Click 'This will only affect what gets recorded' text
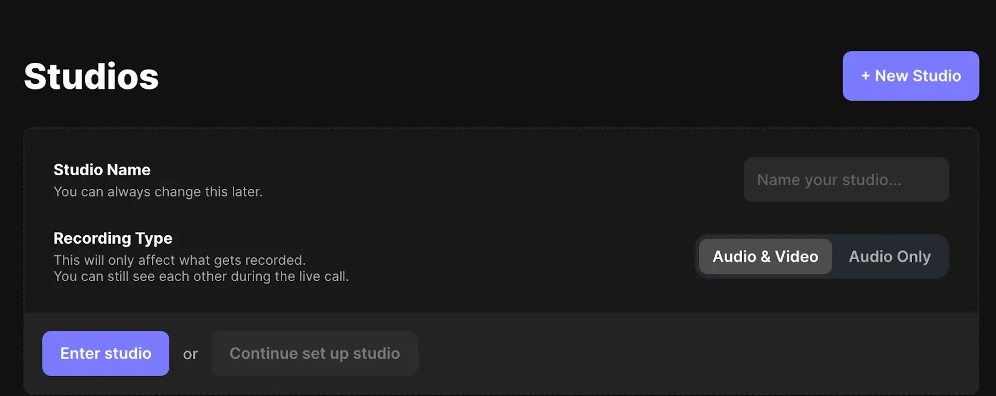This screenshot has width=996, height=396. click(179, 260)
